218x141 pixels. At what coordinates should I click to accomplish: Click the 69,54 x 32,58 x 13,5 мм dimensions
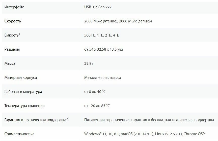pyautogui.click(x=103, y=49)
